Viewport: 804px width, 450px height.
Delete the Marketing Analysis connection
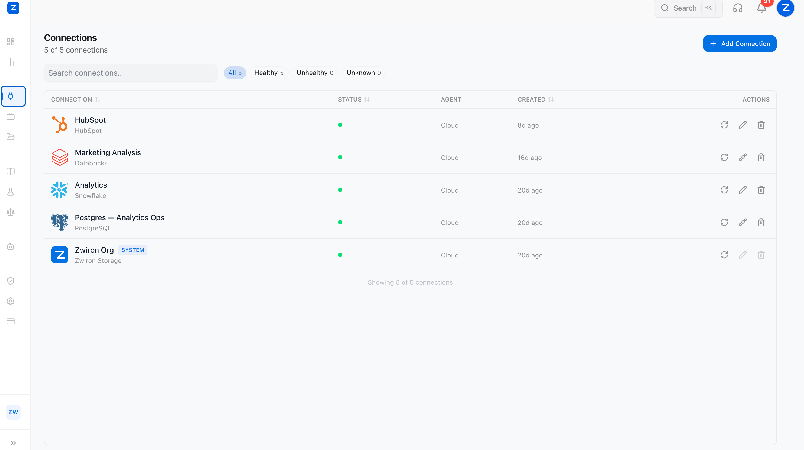tap(761, 158)
